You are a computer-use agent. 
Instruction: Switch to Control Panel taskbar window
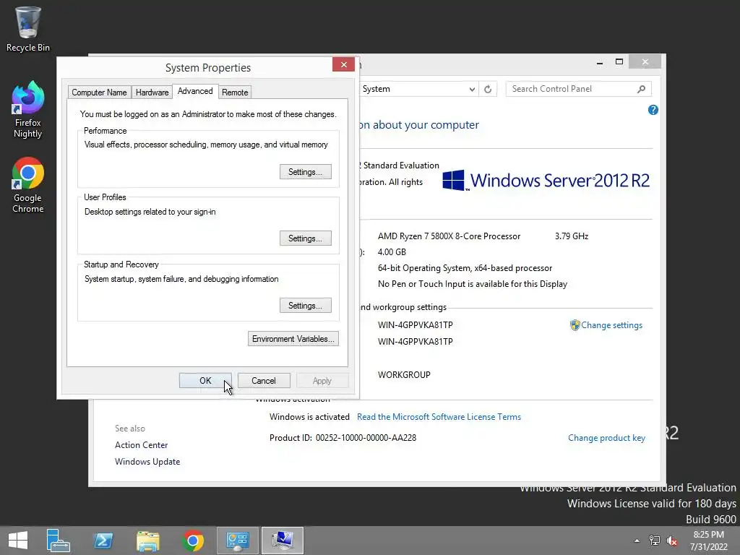point(237,541)
